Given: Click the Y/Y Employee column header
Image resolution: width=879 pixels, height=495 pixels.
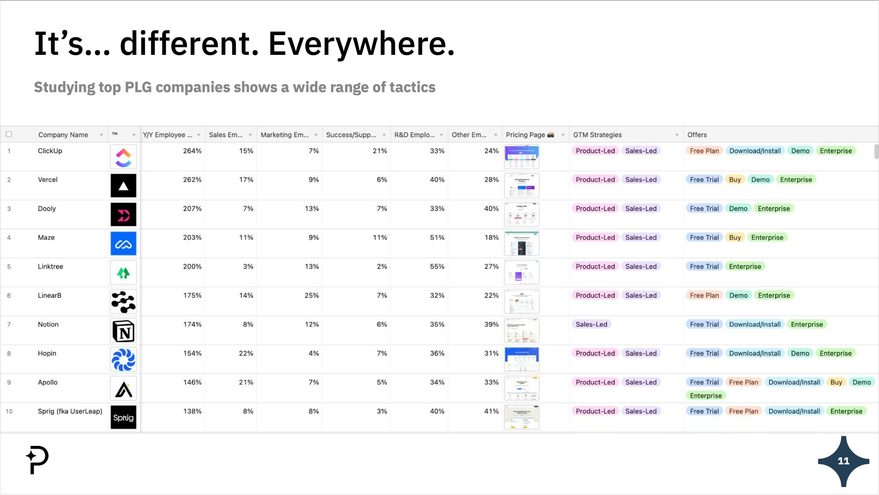Looking at the screenshot, I should (167, 135).
